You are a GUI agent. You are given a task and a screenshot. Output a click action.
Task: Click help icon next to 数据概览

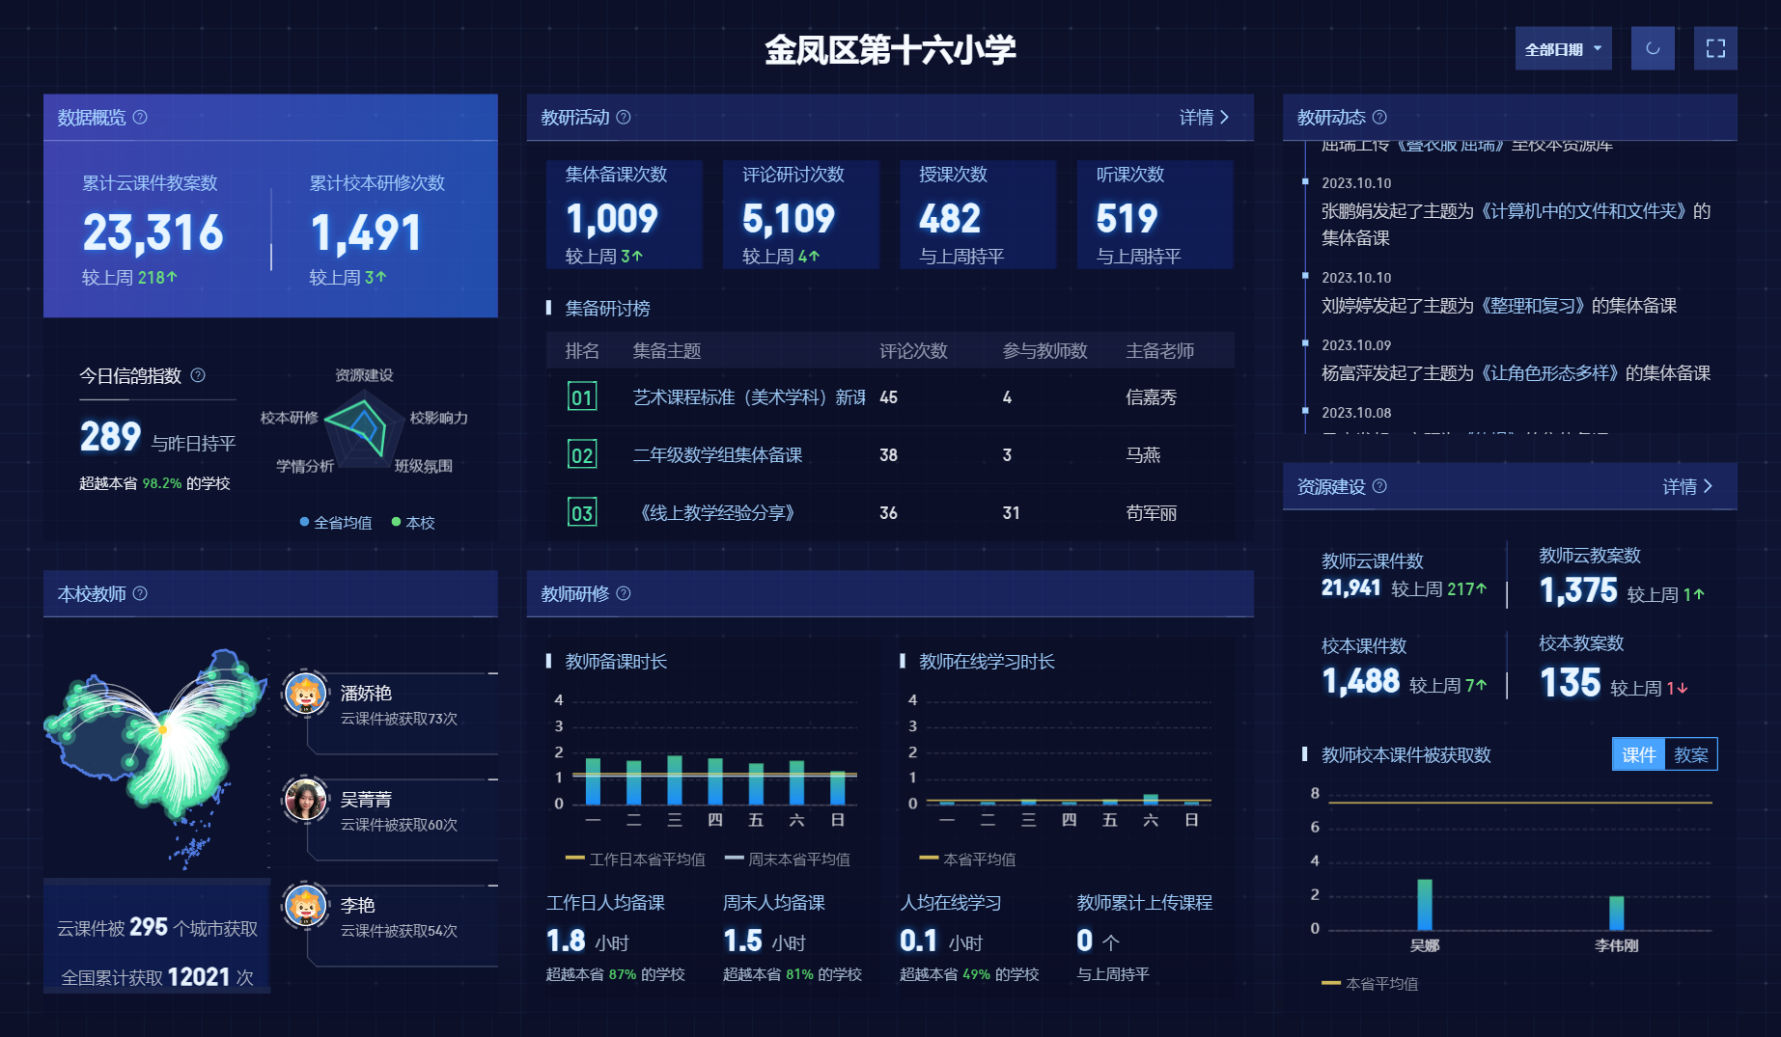(140, 117)
